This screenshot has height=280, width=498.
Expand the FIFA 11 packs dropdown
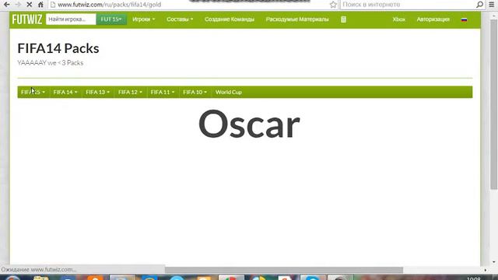pos(163,92)
